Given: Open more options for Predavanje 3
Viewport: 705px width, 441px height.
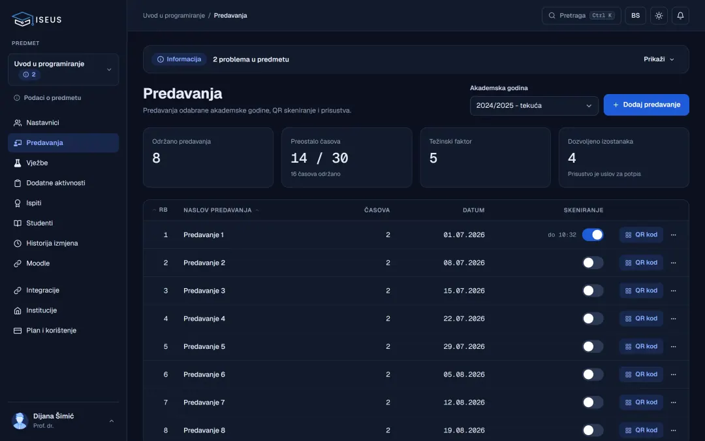Looking at the screenshot, I should pos(673,291).
